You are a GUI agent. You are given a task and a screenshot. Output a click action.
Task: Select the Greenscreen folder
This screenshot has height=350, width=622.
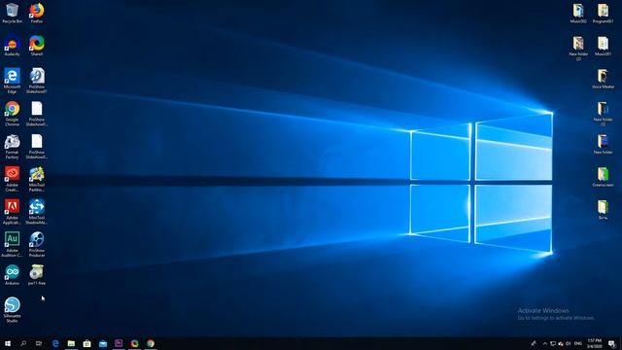603,177
